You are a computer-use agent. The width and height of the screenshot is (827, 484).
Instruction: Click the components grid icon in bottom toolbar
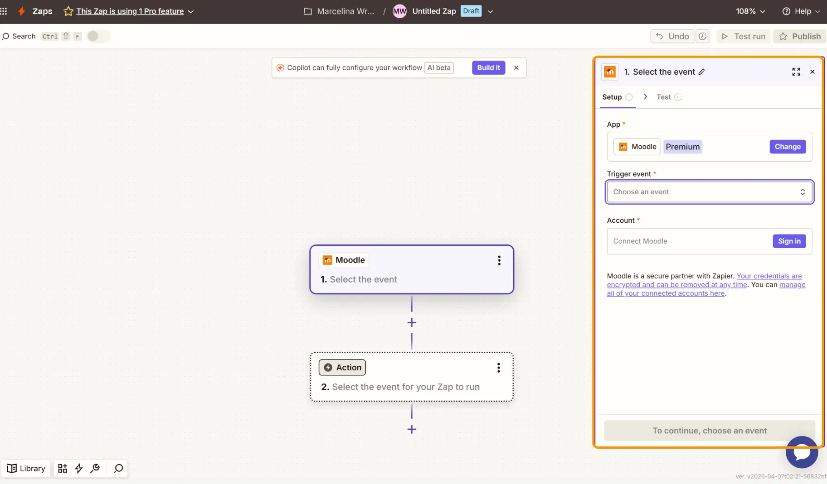63,468
